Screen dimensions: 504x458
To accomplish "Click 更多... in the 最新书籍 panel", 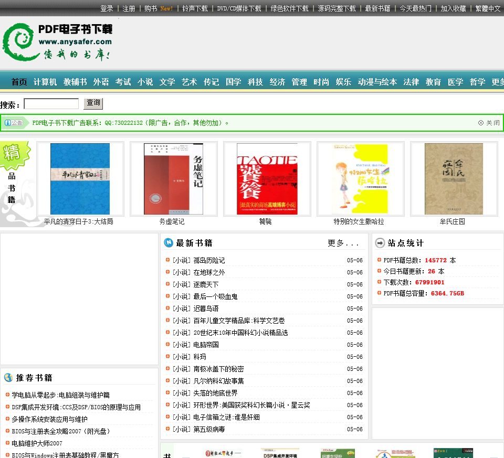I will (343, 243).
